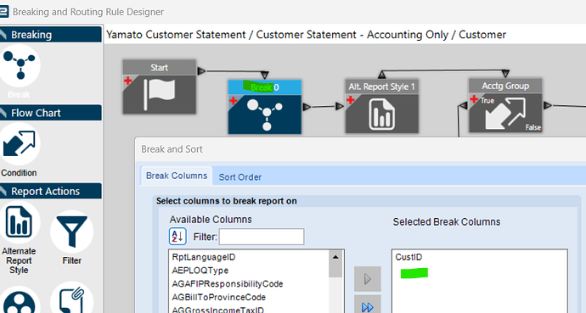
Task: Click the Filter text input field
Action: (x=262, y=237)
